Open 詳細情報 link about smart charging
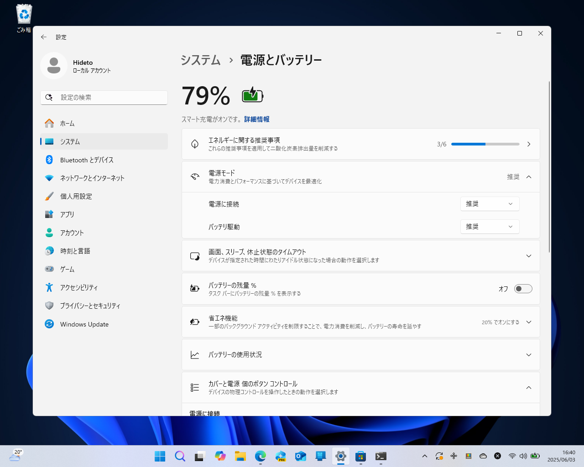Screen dimensions: 584x467 coord(258,119)
